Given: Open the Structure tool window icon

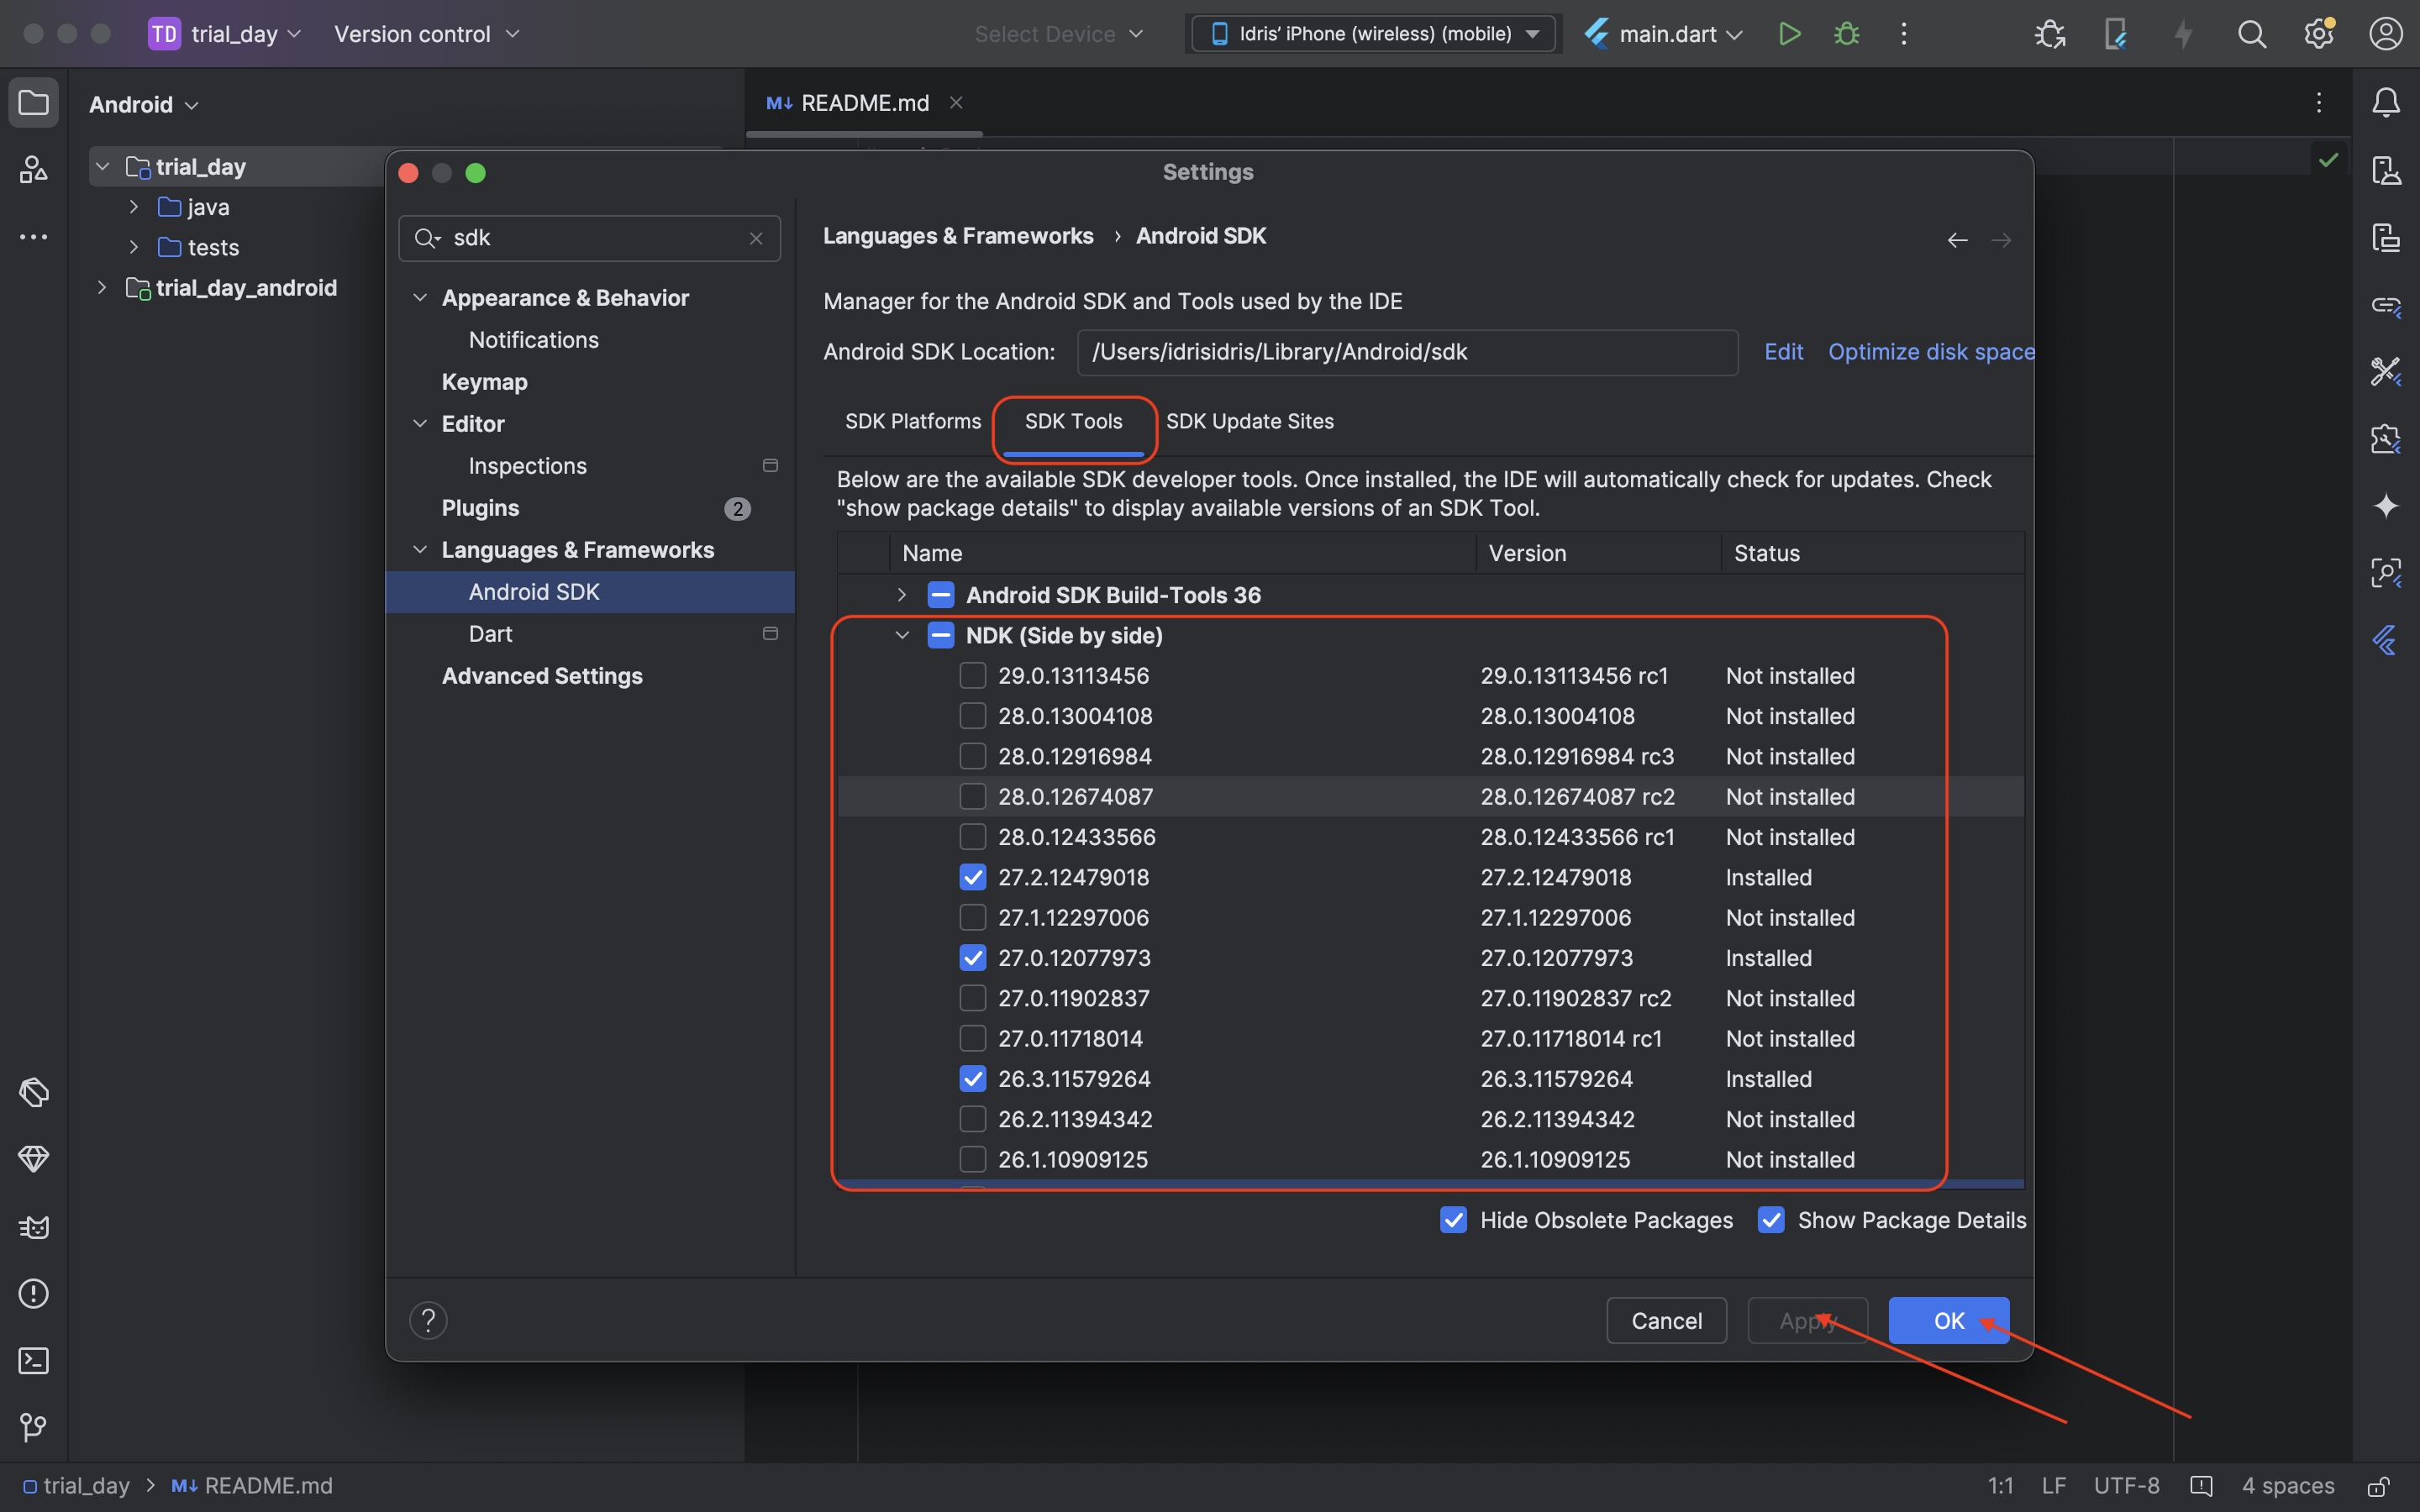Looking at the screenshot, I should pyautogui.click(x=33, y=170).
